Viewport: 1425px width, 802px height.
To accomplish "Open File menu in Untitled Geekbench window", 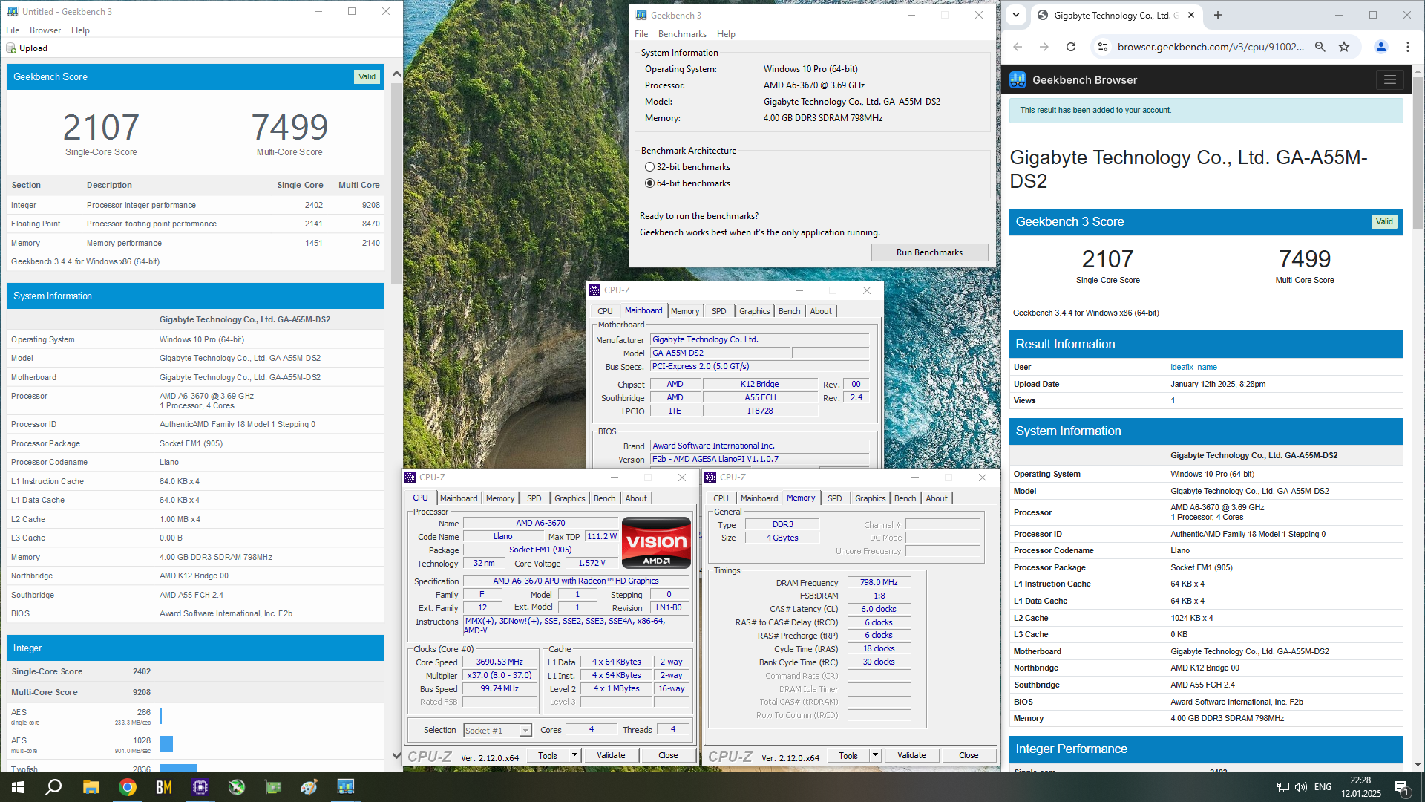I will [13, 30].
